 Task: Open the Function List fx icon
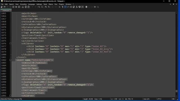pos(77,7)
